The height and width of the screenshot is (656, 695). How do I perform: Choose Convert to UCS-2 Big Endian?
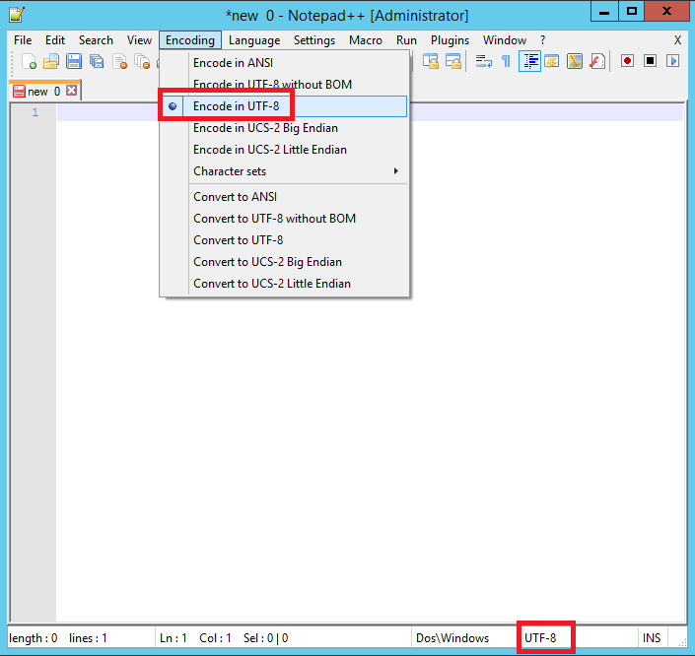(283, 262)
